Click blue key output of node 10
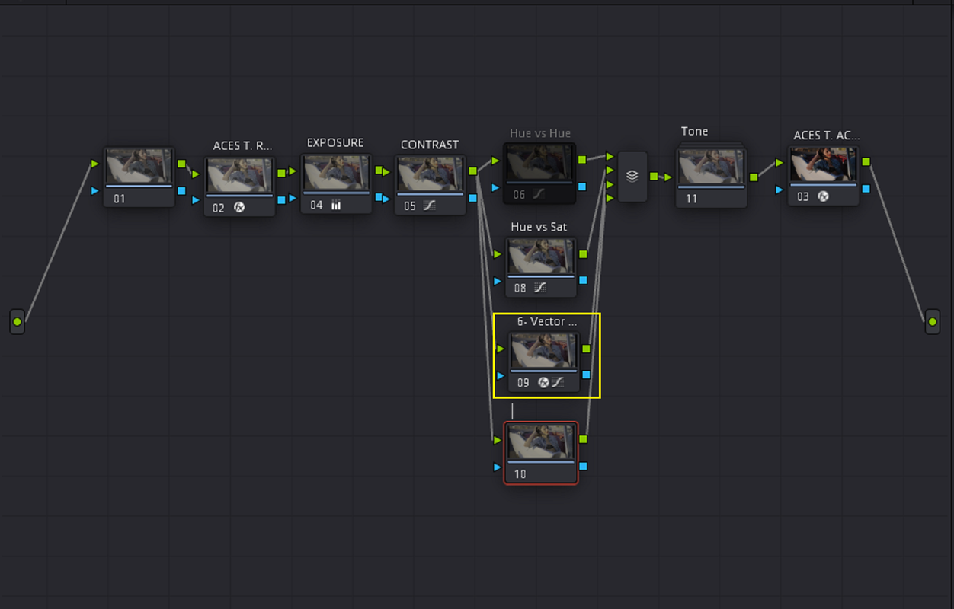Image resolution: width=954 pixels, height=609 pixels. click(584, 466)
